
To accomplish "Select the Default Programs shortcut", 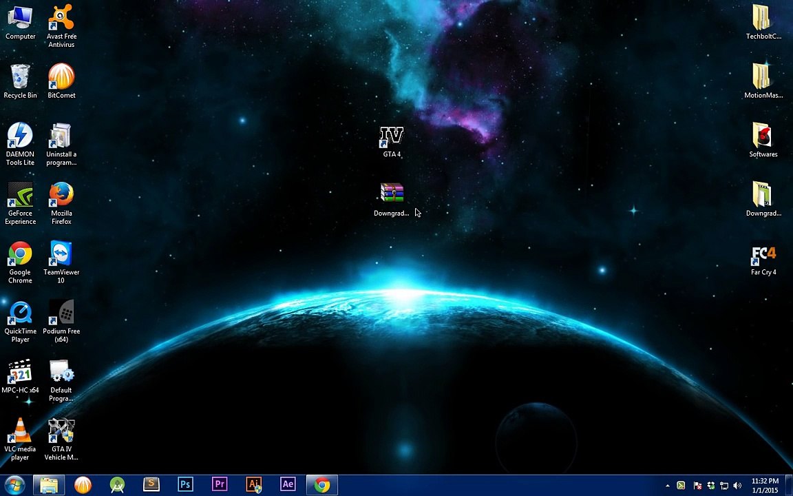I will pyautogui.click(x=61, y=380).
